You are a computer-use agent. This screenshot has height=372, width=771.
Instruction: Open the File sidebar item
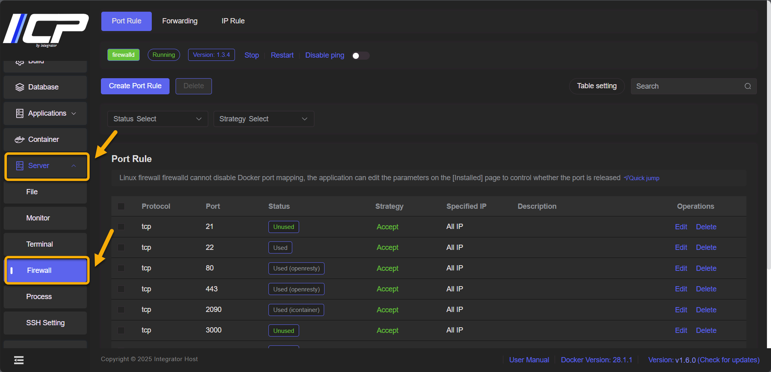pyautogui.click(x=45, y=192)
